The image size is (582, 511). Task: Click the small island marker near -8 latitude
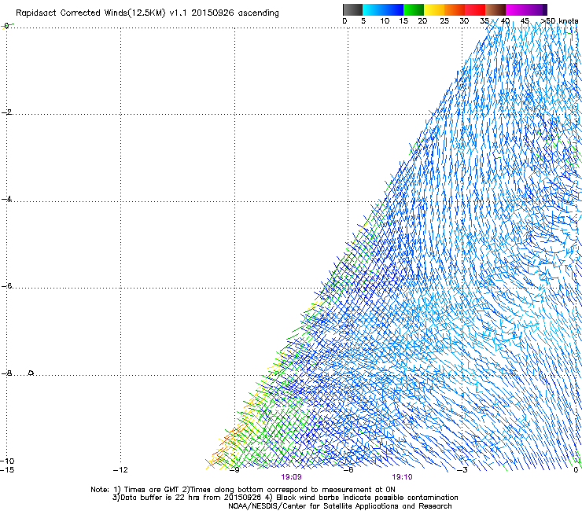(x=31, y=373)
